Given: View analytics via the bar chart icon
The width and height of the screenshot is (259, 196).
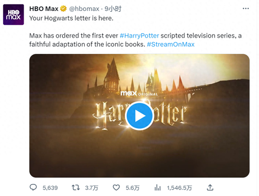Looking at the screenshot, I should tap(157, 187).
